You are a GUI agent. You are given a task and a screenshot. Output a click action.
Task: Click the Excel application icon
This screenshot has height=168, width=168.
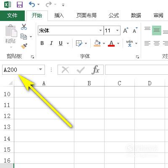tap(8, 5)
